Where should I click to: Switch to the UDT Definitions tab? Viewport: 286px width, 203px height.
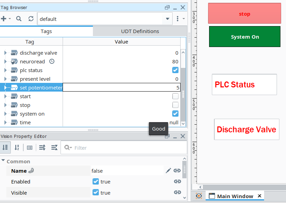pyautogui.click(x=140, y=31)
